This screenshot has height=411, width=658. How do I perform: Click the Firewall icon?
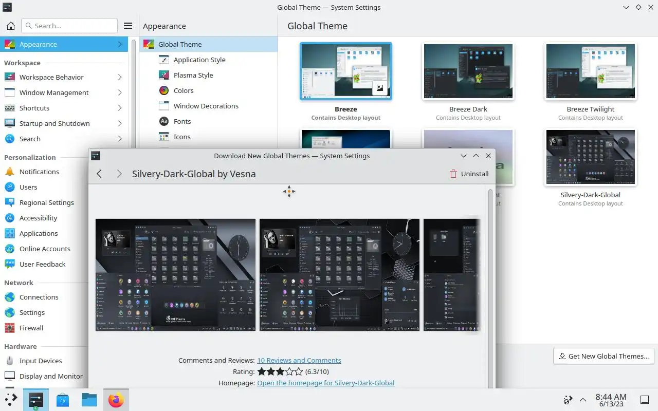point(10,328)
